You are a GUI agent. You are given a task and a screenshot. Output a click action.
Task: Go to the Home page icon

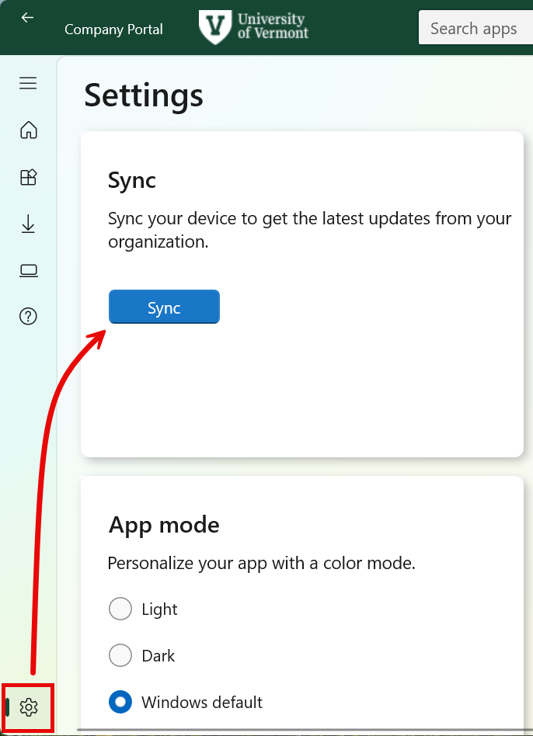click(29, 130)
